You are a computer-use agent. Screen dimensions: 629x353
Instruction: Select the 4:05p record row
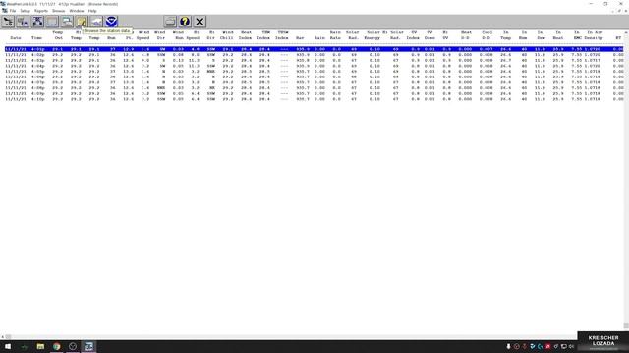pos(314,72)
